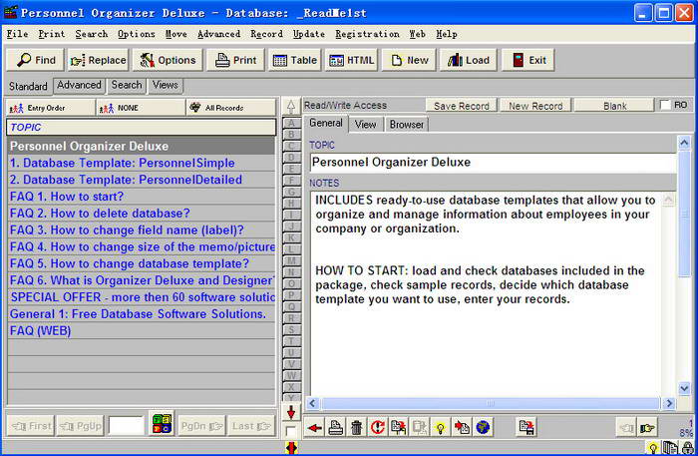Click the horizontal scrollbar under notes
Viewport: 698px width, 456px height.
490,403
